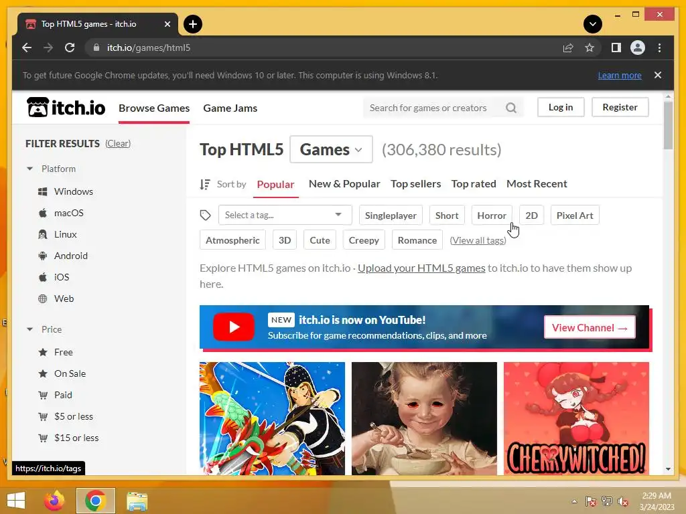The image size is (686, 514).
Task: Select the Top rated sort tab
Action: point(474,184)
